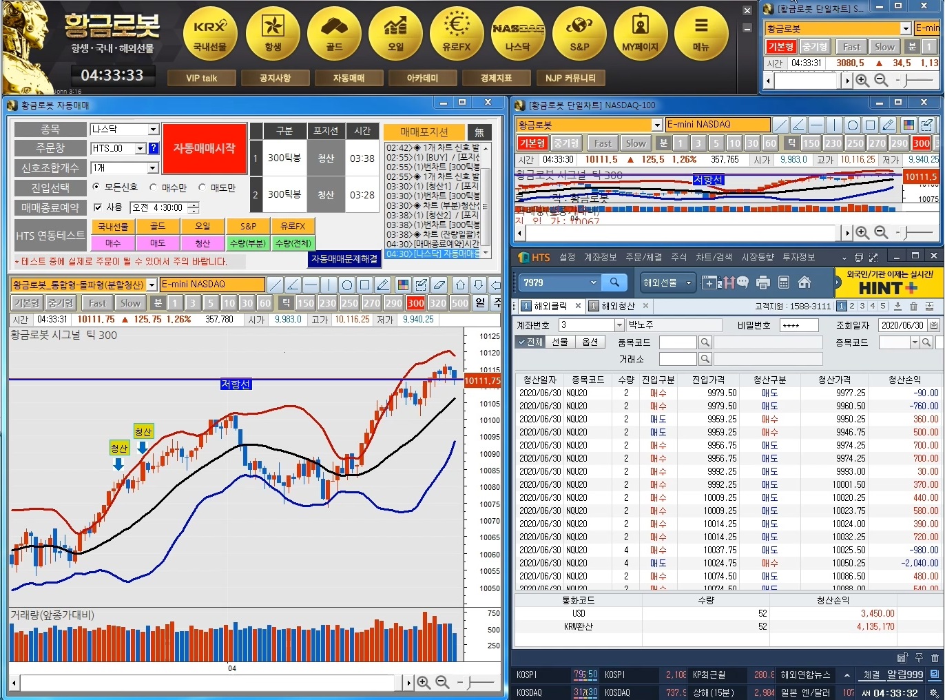The width and height of the screenshot is (945, 700).
Task: Click the trash icon in HTS tab bar
Action: pyautogui.click(x=913, y=306)
